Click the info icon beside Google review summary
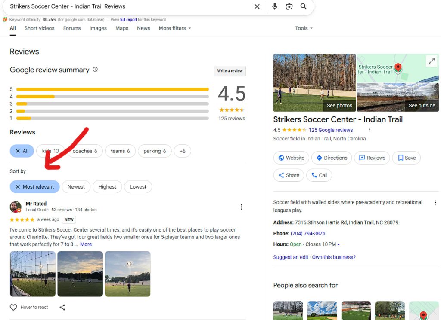 [x=95, y=69]
